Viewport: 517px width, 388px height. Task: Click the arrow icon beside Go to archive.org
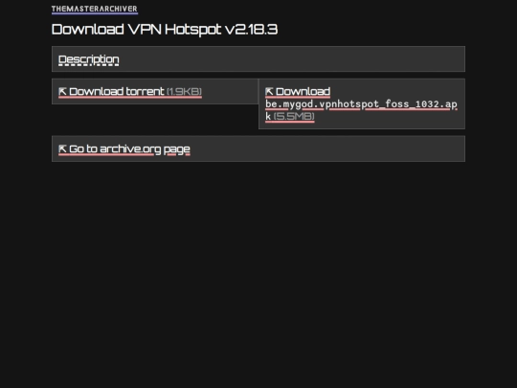point(62,148)
